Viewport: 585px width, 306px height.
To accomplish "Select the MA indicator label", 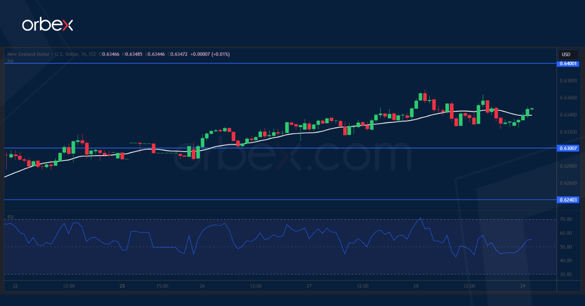I will point(9,61).
